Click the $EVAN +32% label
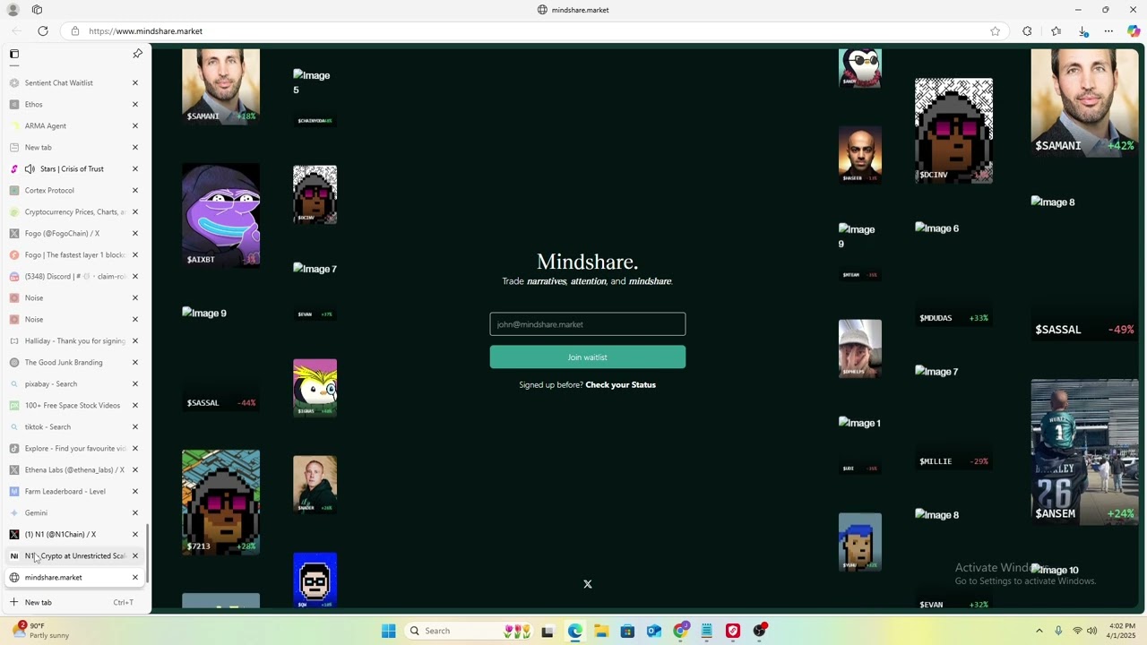 pyautogui.click(x=953, y=605)
